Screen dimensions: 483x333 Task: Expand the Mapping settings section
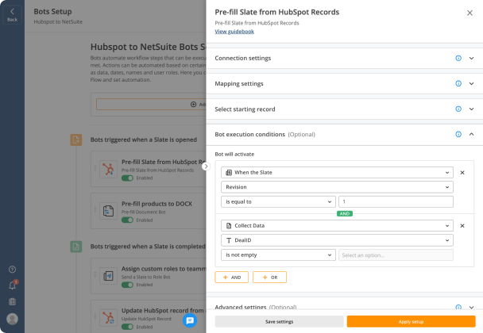(x=471, y=83)
